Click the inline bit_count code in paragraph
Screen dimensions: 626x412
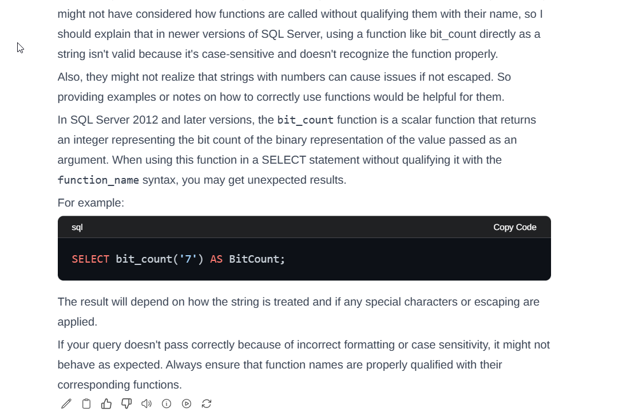305,120
